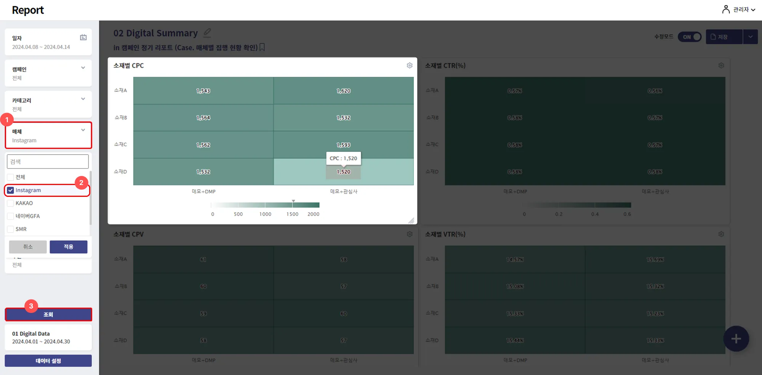Click the 조회 search button
This screenshot has width=762, height=375.
[48, 314]
